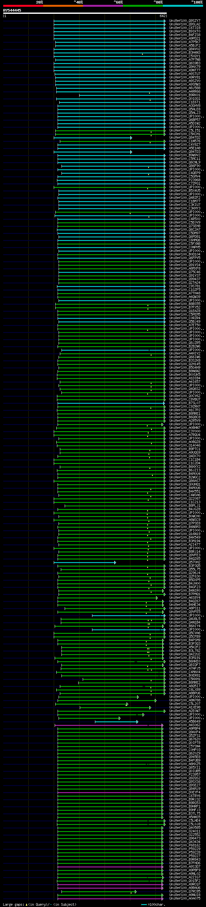Select the UniRef100_B3H4N3 label
The width and height of the screenshot is (206, 907).
185,53
